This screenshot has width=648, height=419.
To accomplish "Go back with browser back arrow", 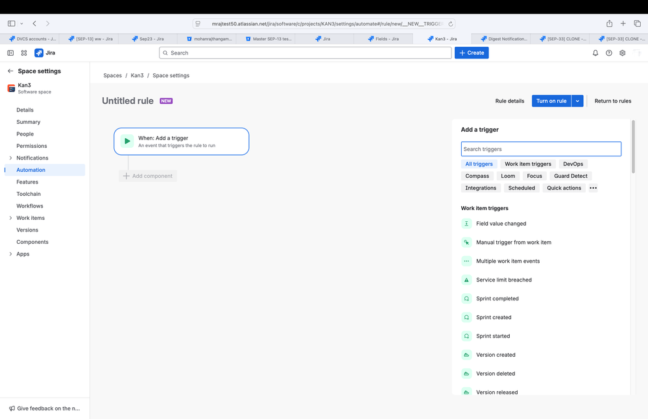I will pos(35,23).
